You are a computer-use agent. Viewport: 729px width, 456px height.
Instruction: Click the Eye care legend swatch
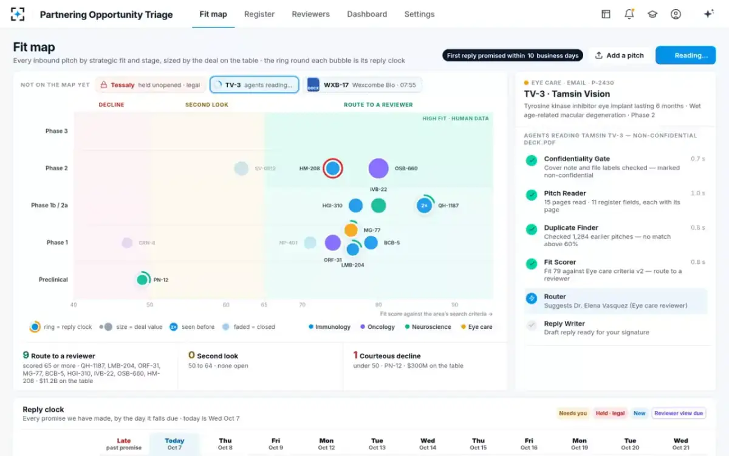(464, 326)
